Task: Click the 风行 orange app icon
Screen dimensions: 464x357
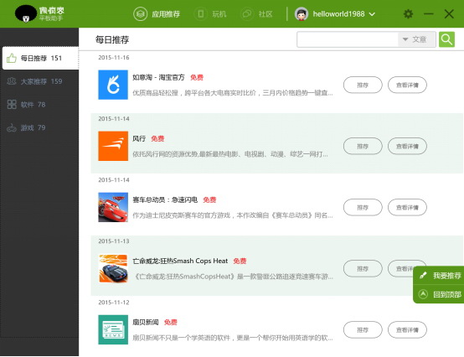Action: pos(113,146)
